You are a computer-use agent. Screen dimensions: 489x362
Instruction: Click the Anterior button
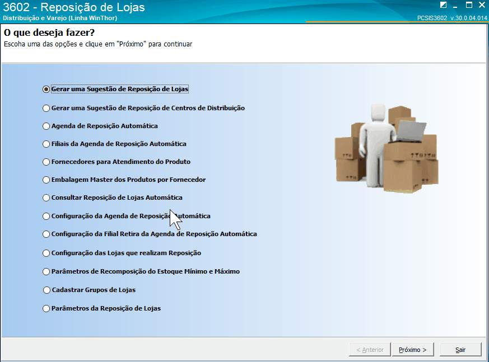tap(370, 350)
